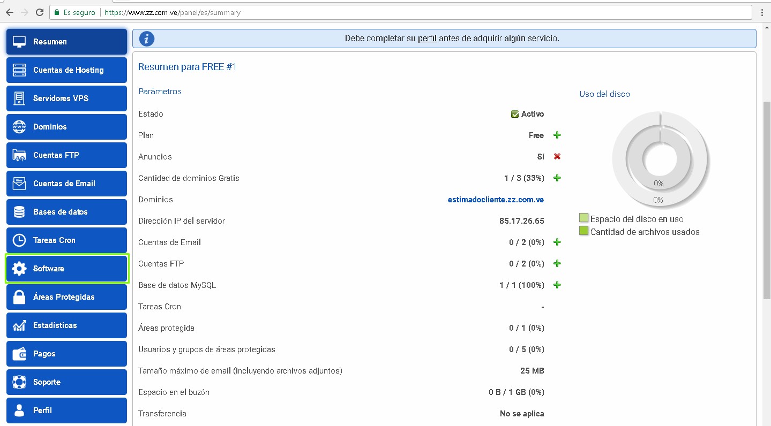Click green plus in Cuentas FTP row
The width and height of the screenshot is (771, 426).
[x=557, y=264]
